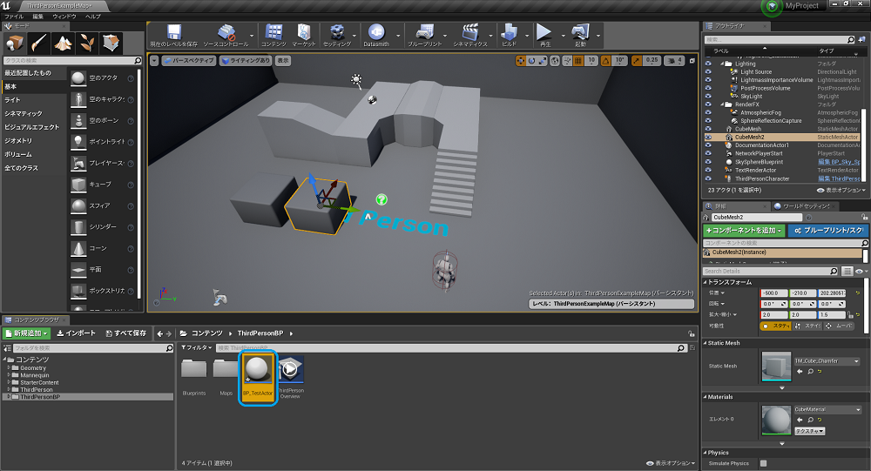
Task: Click the Save All button
Action: tap(126, 333)
